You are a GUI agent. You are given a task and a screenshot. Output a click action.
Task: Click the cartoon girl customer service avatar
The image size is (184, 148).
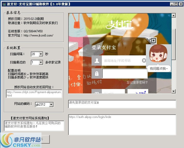pos(158,53)
